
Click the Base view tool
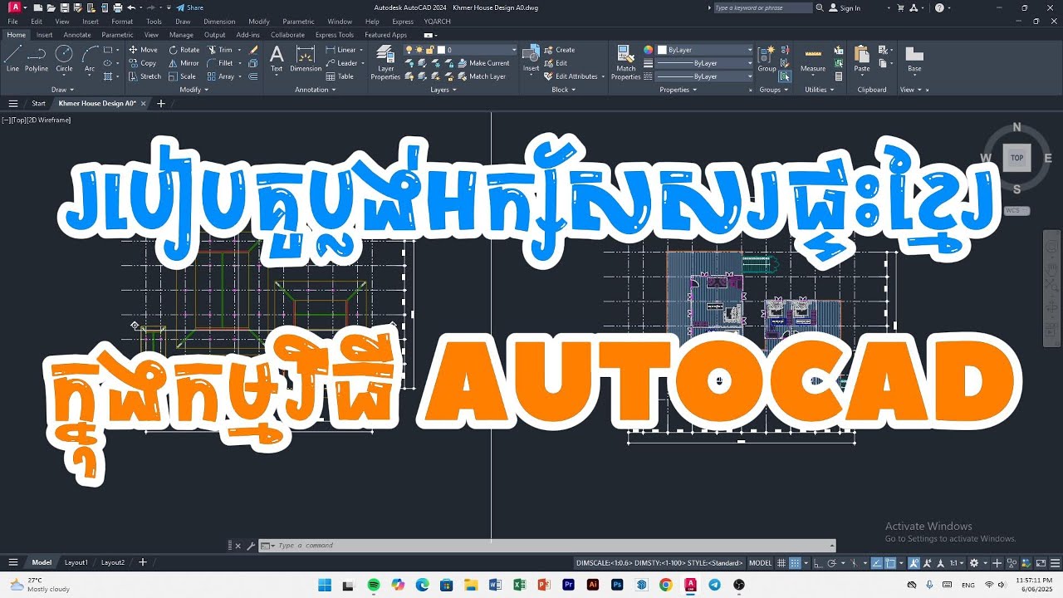914,58
